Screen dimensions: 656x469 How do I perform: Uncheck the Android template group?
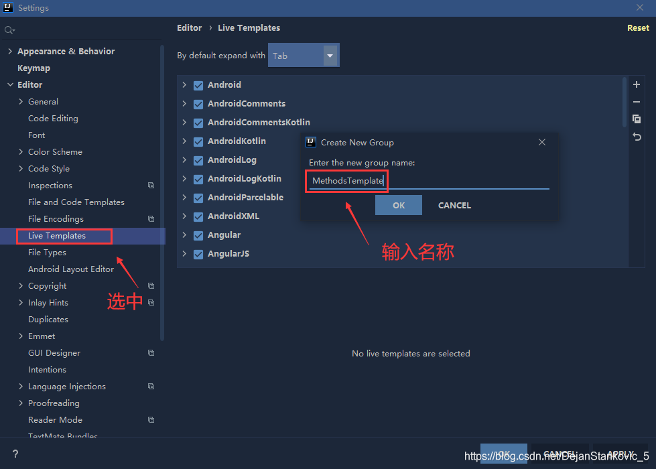pyautogui.click(x=198, y=85)
